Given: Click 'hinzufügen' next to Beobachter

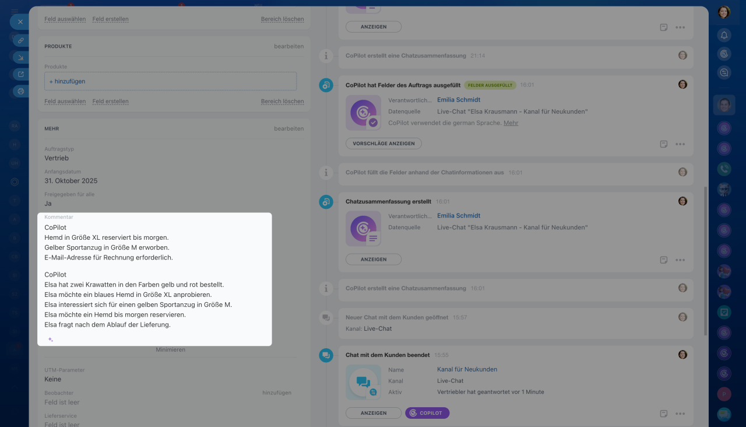Looking at the screenshot, I should 277,393.
